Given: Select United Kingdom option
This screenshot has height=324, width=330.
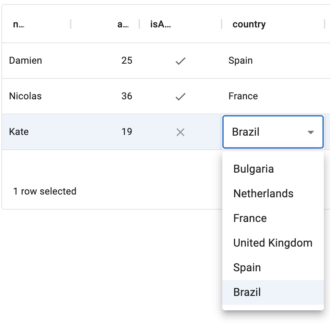Looking at the screenshot, I should pyautogui.click(x=273, y=243).
